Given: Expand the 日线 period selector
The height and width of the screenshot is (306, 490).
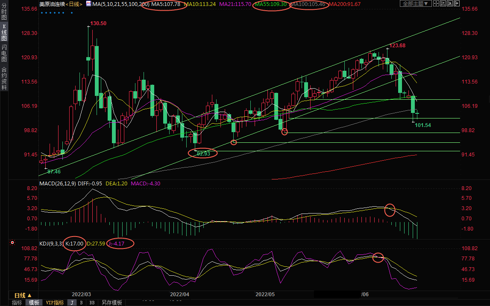Looking at the screenshot, I should [x=23, y=295].
